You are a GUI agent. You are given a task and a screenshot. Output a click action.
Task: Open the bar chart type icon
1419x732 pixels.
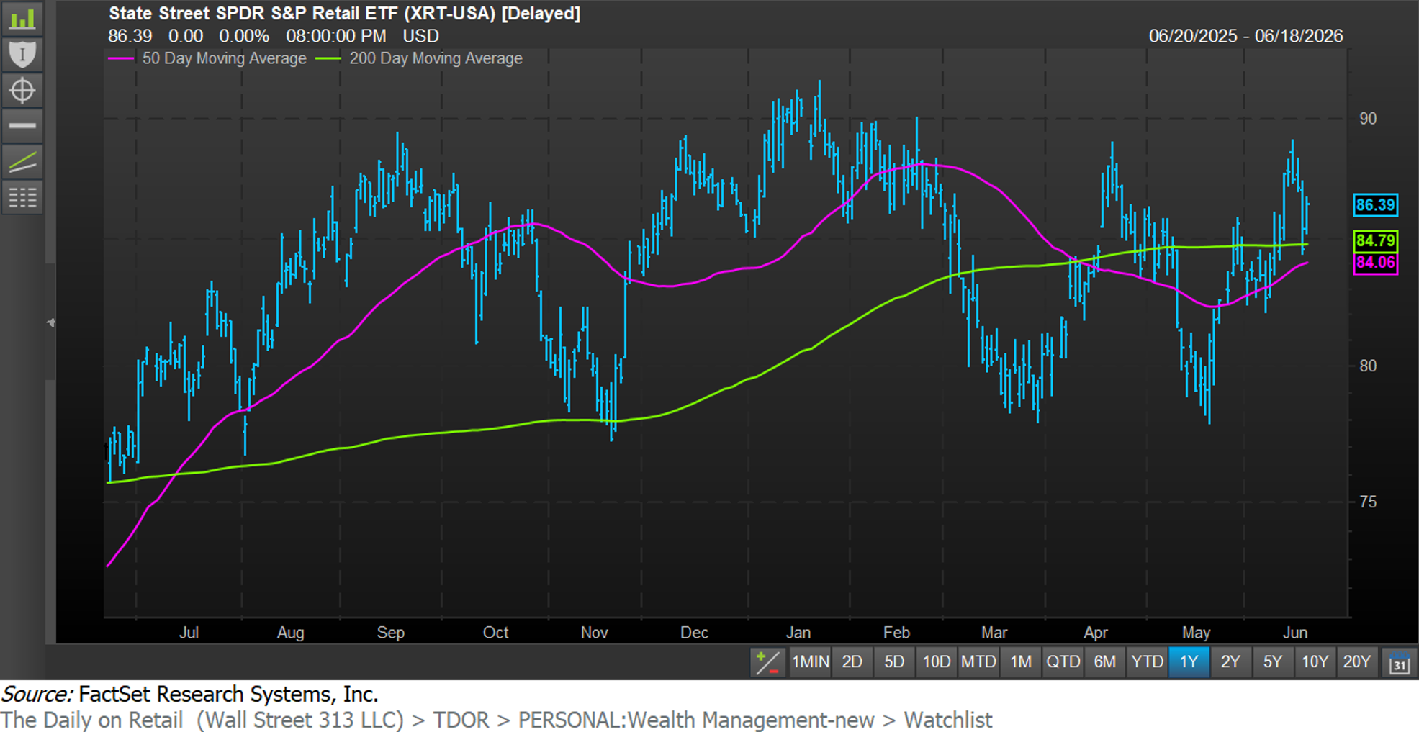point(22,18)
